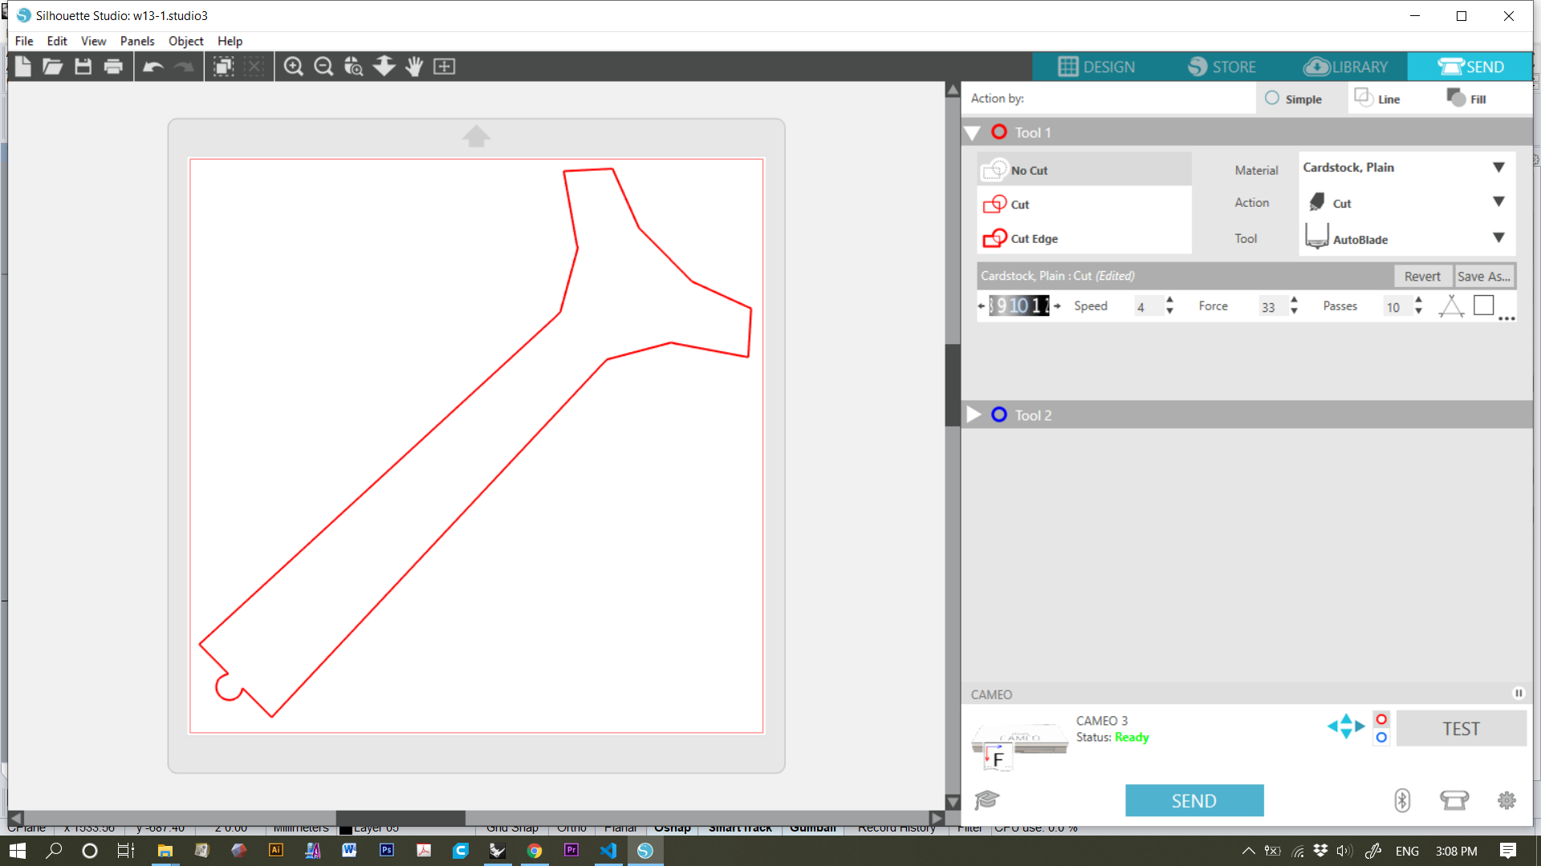Click the Print icon in toolbar
This screenshot has height=866, width=1541.
click(113, 67)
